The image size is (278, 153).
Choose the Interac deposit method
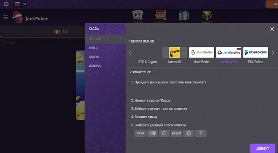175,52
